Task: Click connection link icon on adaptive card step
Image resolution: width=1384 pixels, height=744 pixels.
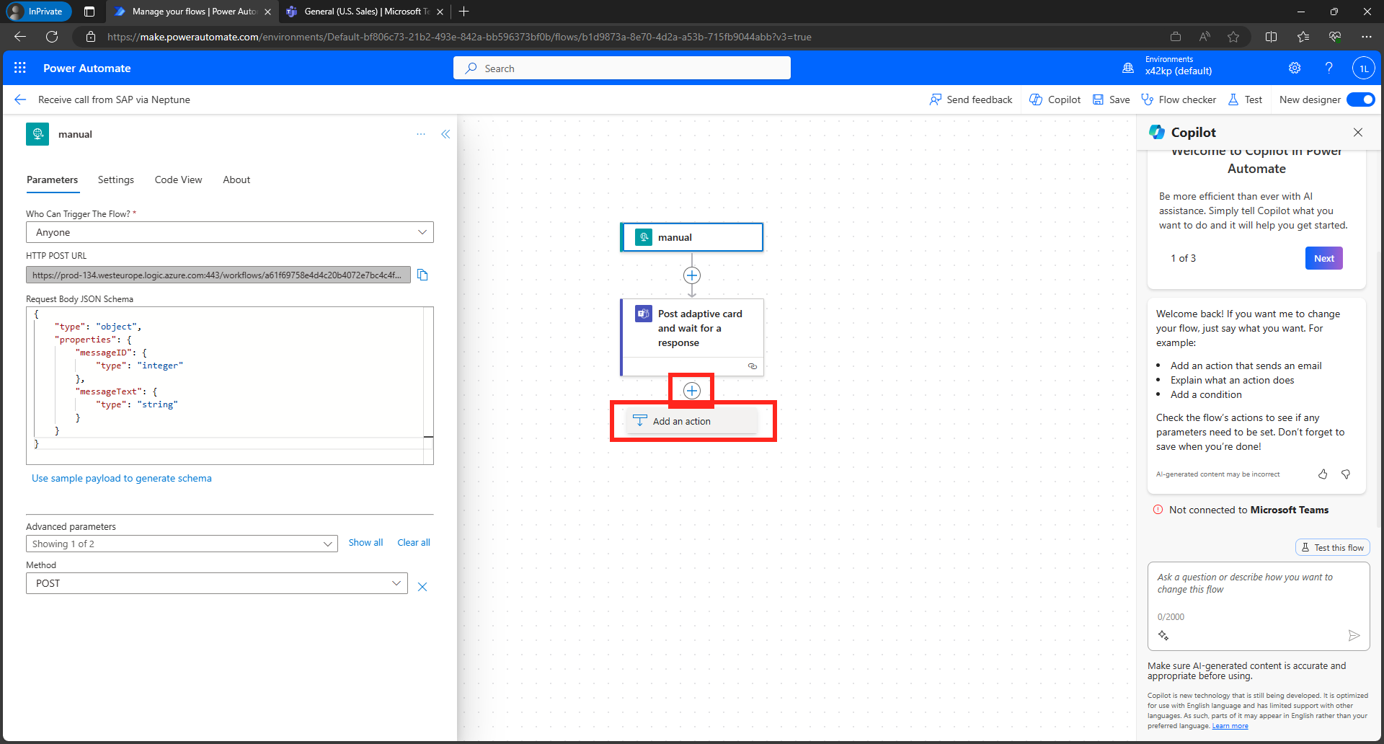Action: tap(753, 366)
